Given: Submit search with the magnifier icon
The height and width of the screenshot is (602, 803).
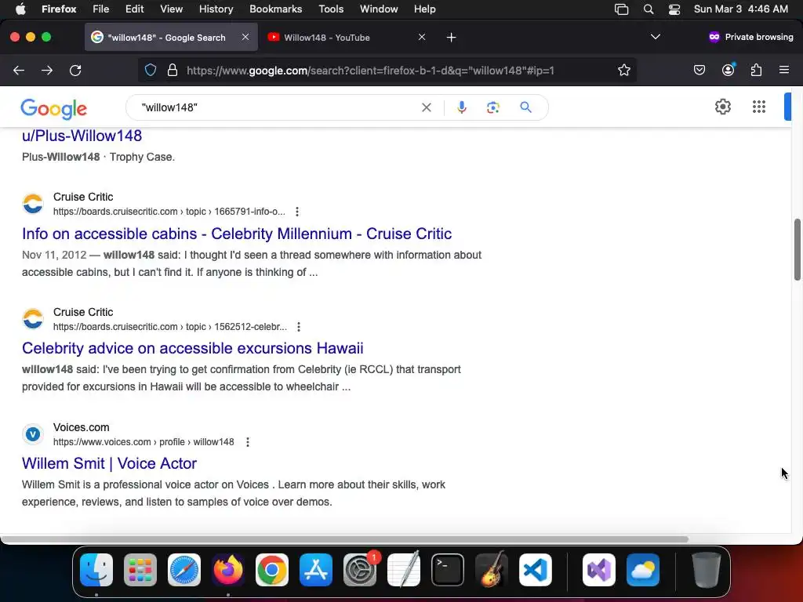Looking at the screenshot, I should click(x=526, y=107).
